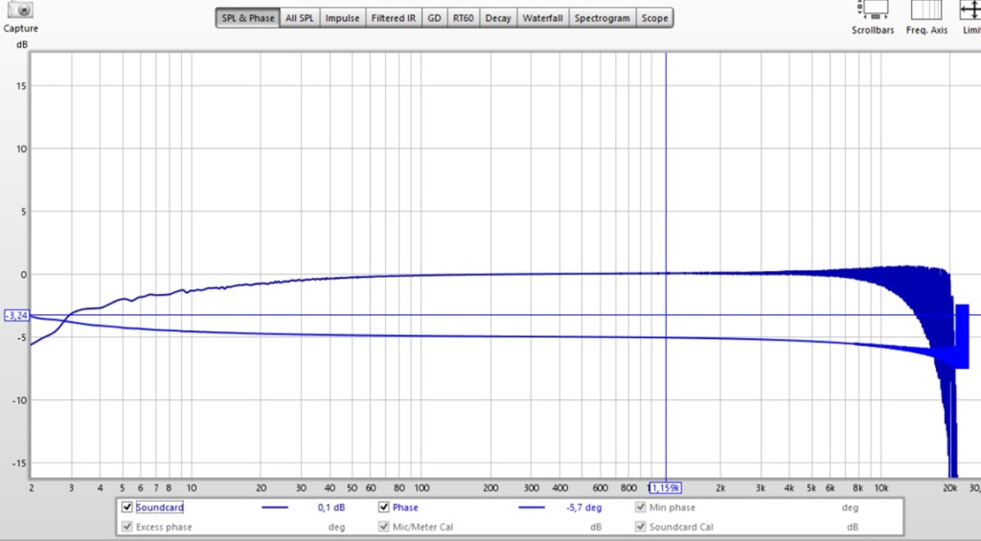Click the 20k frequency axis label

click(x=951, y=487)
